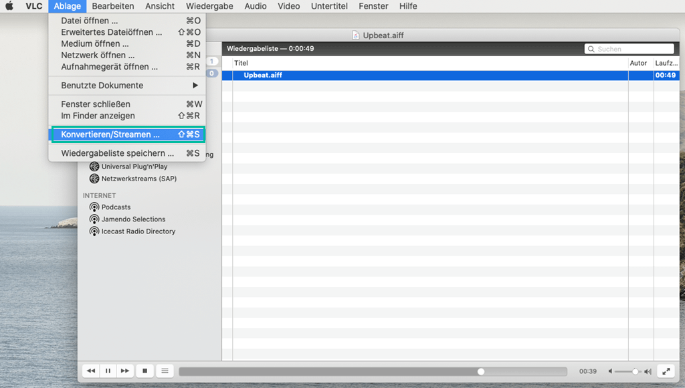685x388 pixels.
Task: Sort the playlist by the Laufzeit column
Action: (667, 63)
